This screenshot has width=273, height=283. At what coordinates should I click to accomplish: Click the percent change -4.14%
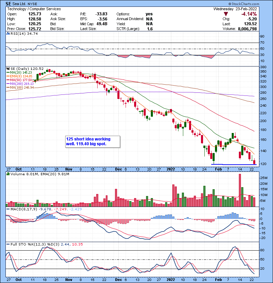click(249, 14)
